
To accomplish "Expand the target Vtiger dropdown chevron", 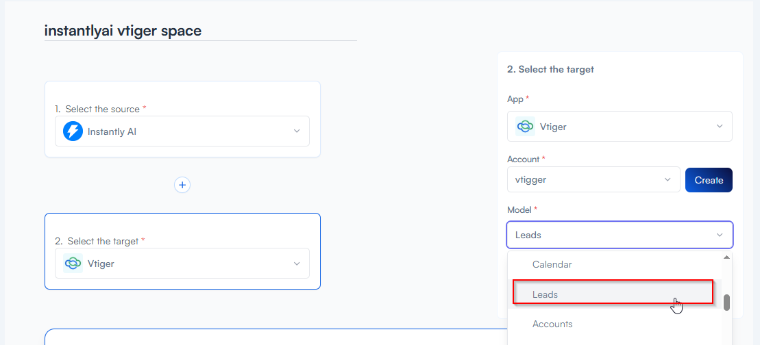I will 297,264.
